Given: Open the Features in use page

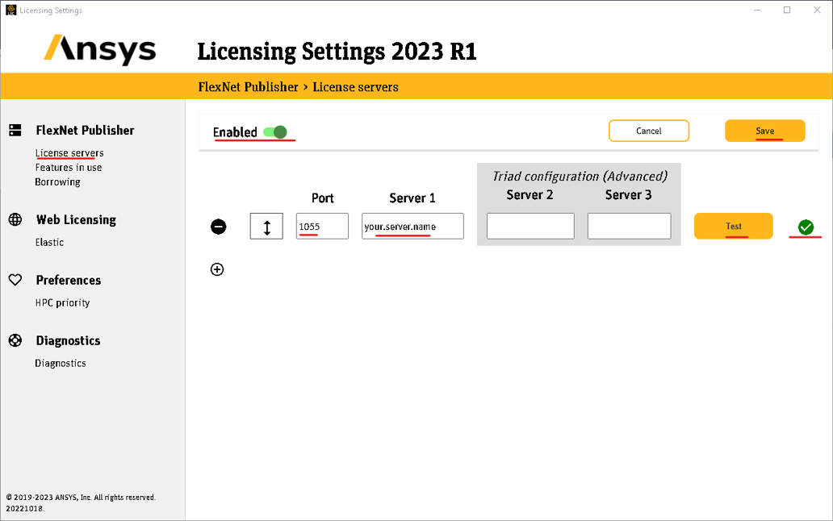Looking at the screenshot, I should click(x=68, y=167).
